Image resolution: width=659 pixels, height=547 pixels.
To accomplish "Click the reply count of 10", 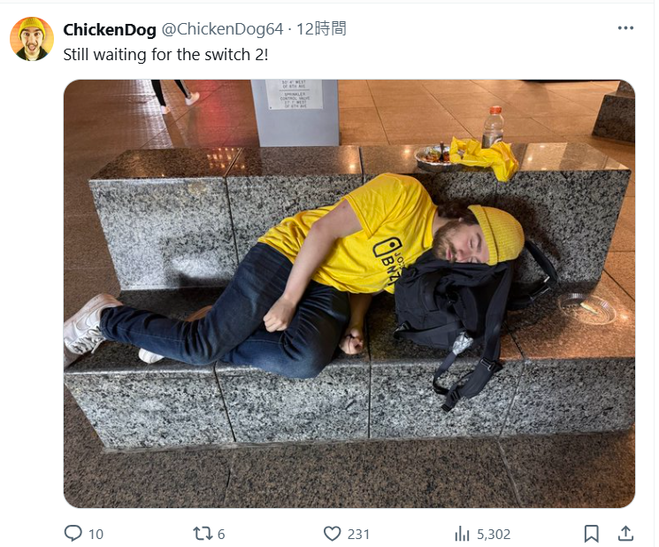I will (x=96, y=534).
